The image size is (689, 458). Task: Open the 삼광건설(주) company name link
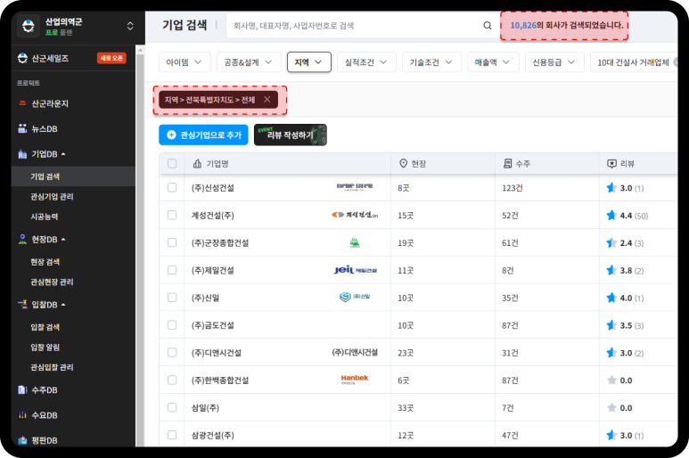(213, 435)
